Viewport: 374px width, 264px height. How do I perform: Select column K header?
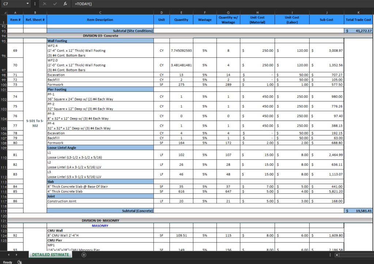[358, 12]
